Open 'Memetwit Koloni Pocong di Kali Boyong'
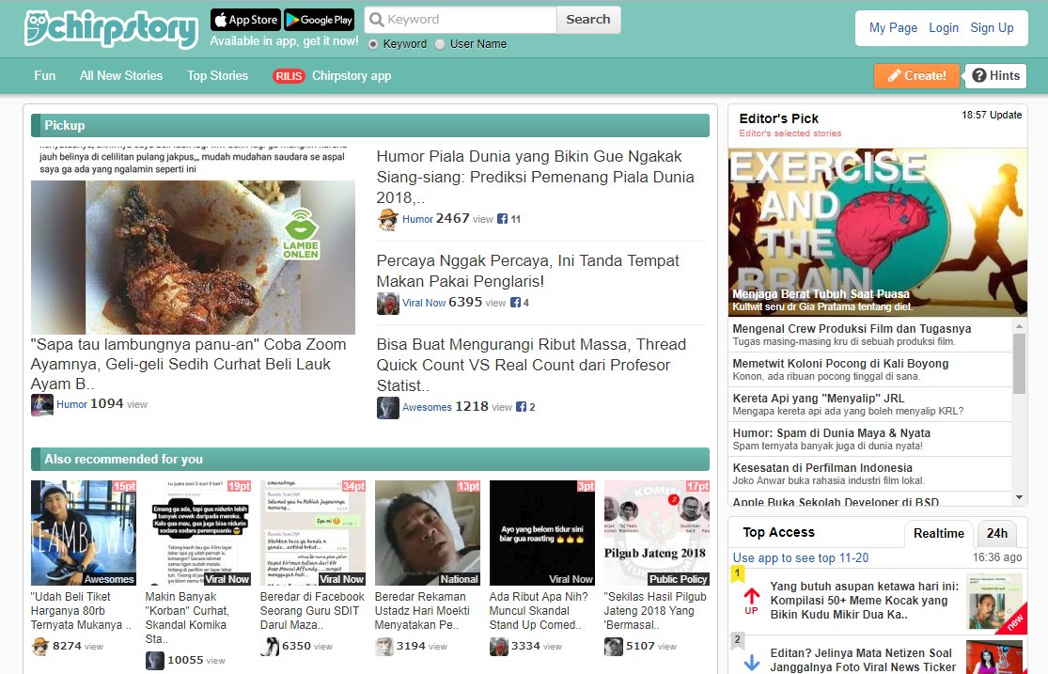The height and width of the screenshot is (674, 1048). 840,364
